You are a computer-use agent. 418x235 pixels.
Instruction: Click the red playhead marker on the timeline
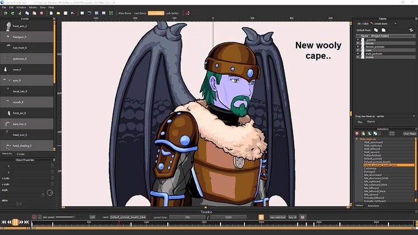click(119, 223)
